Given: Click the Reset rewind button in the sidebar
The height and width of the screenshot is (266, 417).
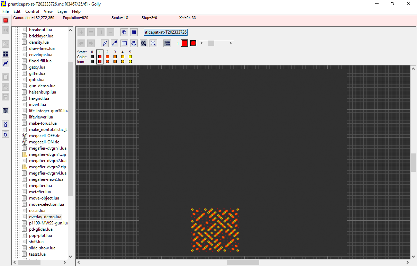Looking at the screenshot, I should pyautogui.click(x=6, y=30).
